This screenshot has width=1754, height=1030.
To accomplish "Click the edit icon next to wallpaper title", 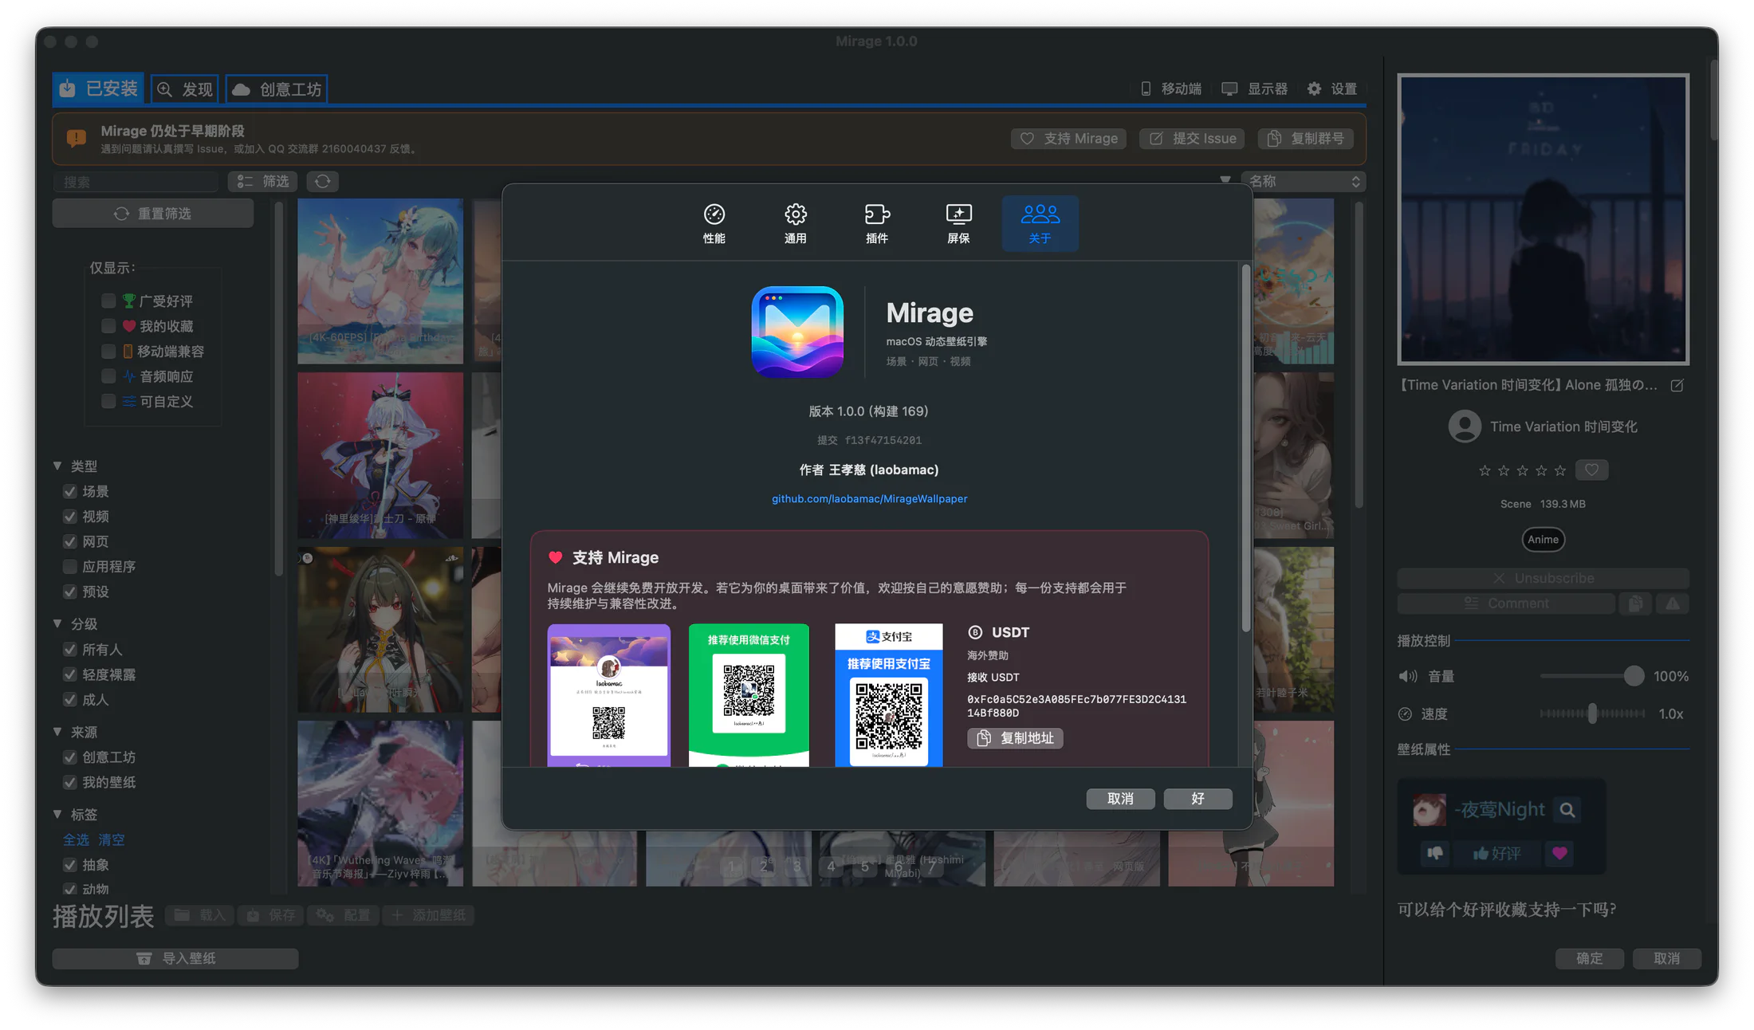I will [1677, 386].
